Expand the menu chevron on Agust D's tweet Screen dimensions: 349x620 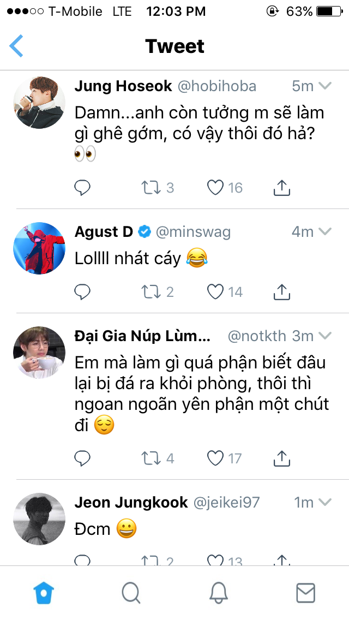click(x=325, y=232)
